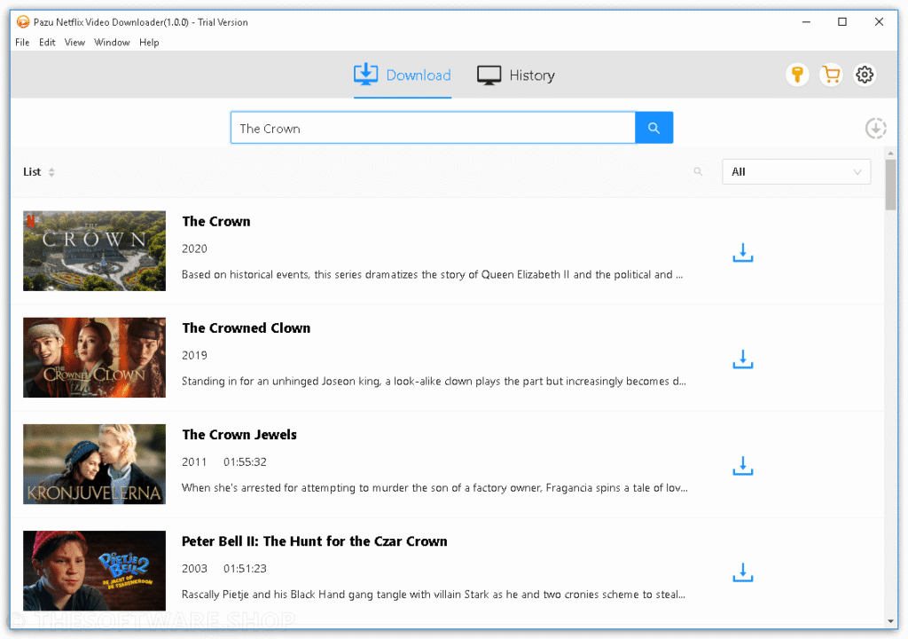Click the small search filter icon beside All
Viewport: 908px width, 639px height.
[698, 171]
